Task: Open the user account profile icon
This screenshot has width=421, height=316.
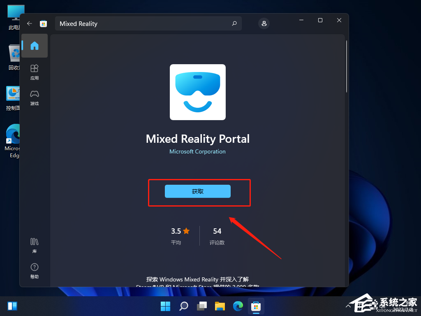Action: click(264, 23)
